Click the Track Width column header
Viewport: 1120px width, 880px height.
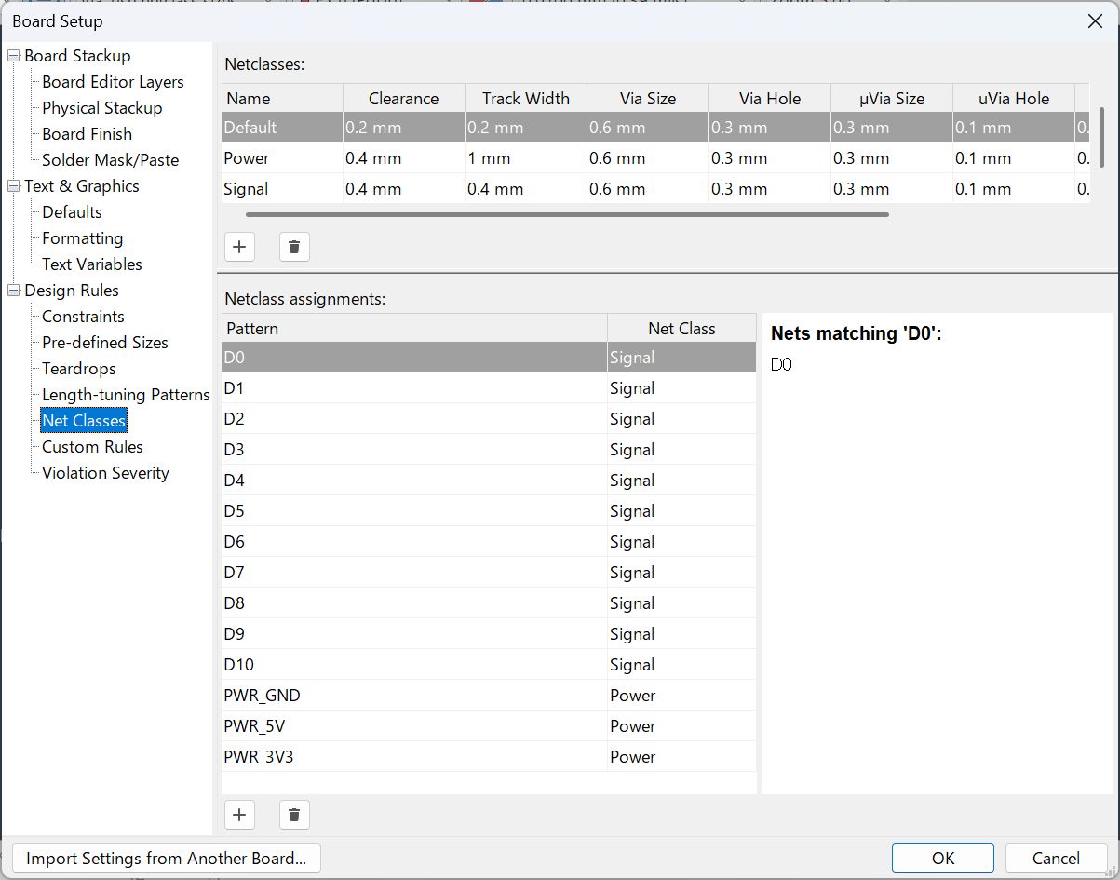click(x=526, y=98)
